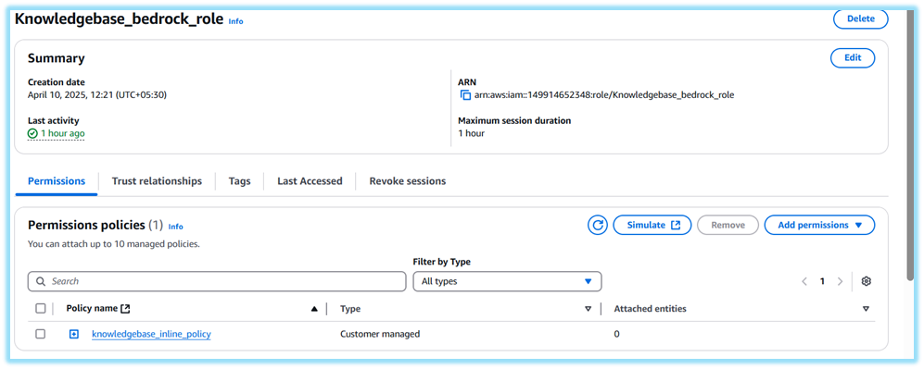Check the knowledgebase_inline_policy row checkbox
The image size is (924, 369).
click(x=41, y=334)
